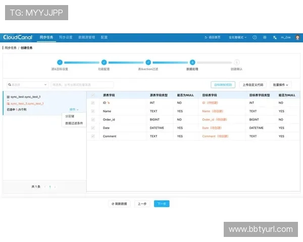Switch to the 同步设置 tab
This screenshot has width=303, height=242.
pyautogui.click(x=66, y=37)
